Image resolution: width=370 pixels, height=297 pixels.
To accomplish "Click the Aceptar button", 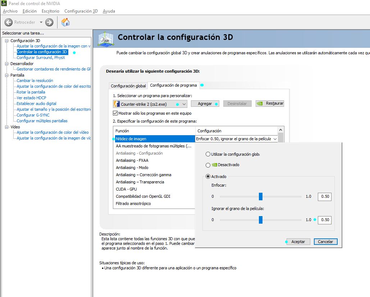I will click(x=298, y=242).
